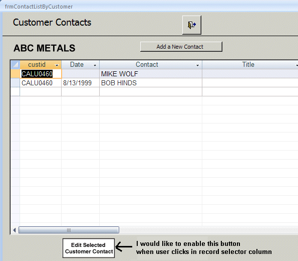This screenshot has height=261, width=298.
Task: Open the Date column filter dropdown
Action: click(95, 65)
